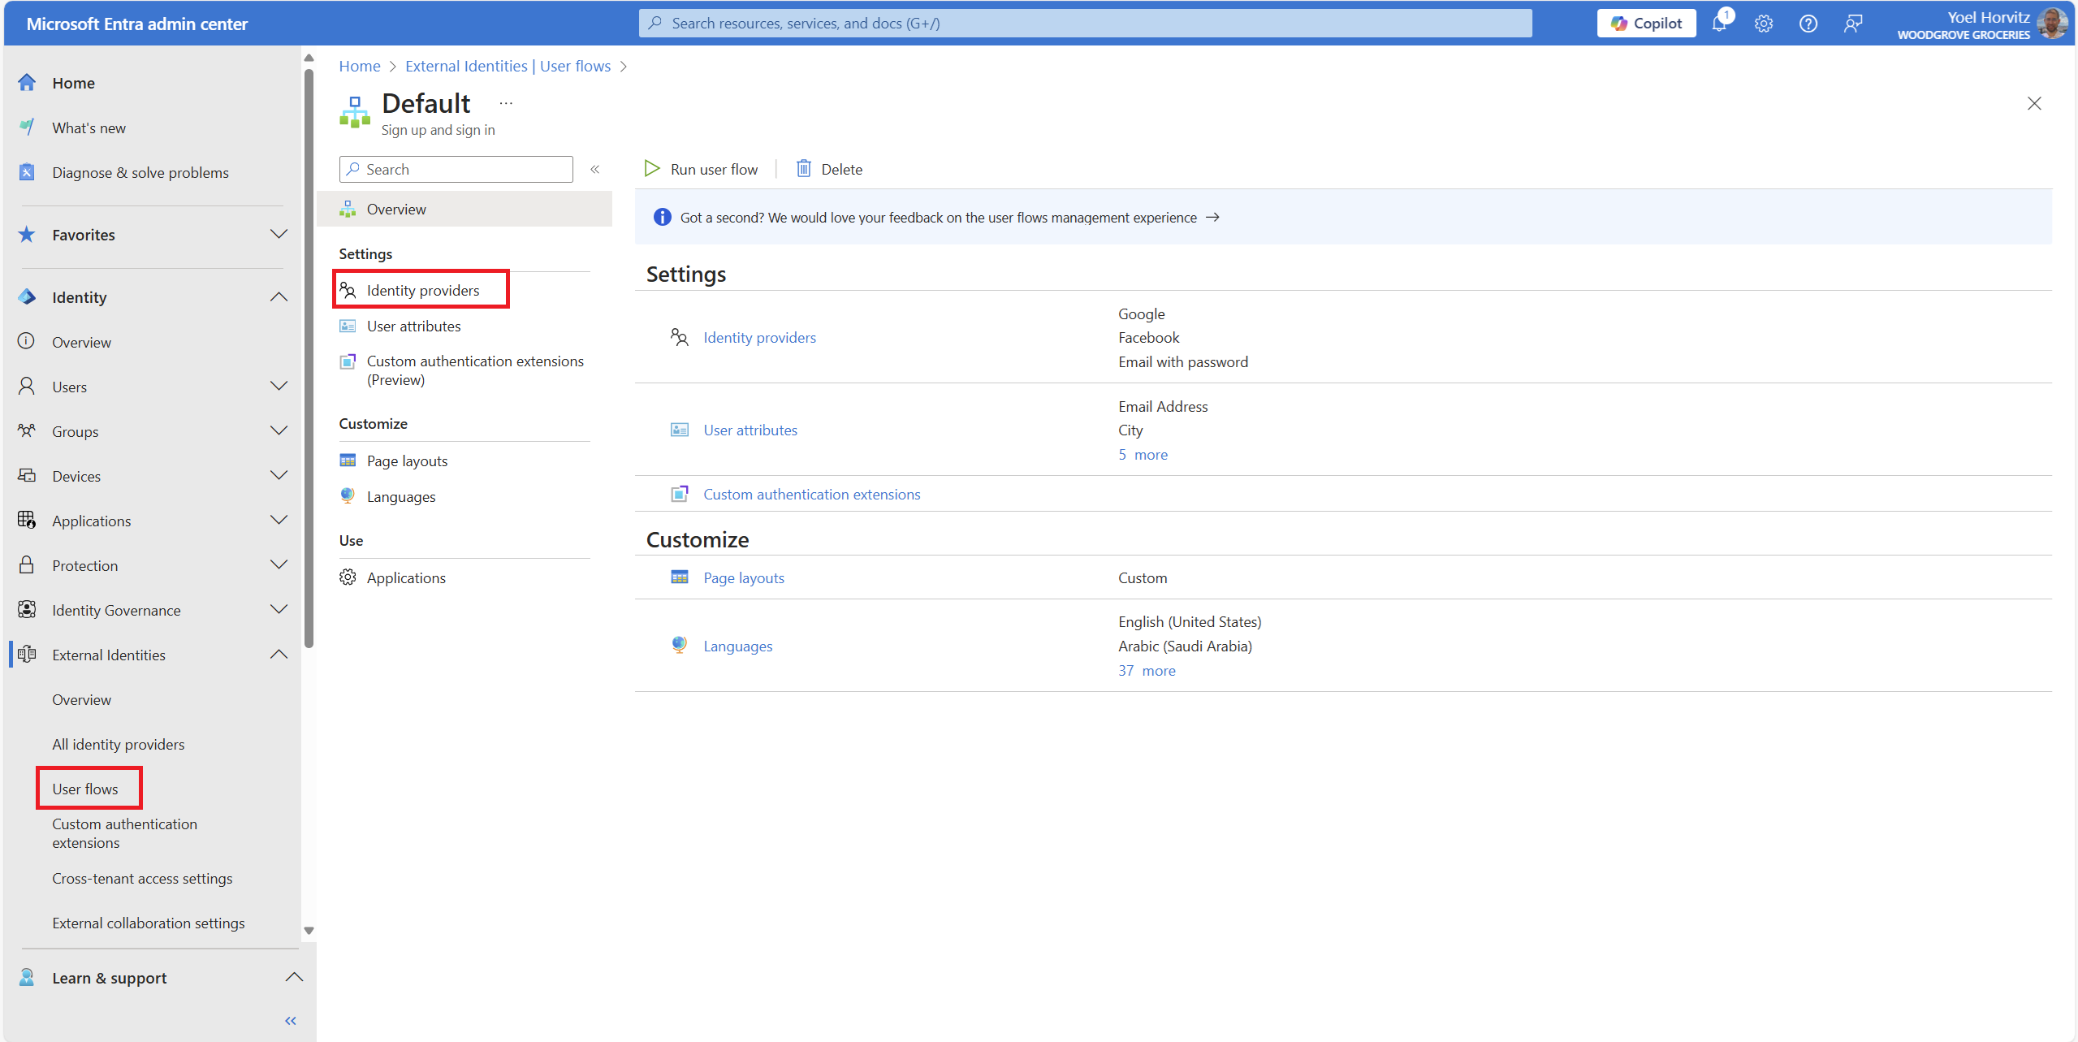Click the Home house icon in sidebar
Screen dimensions: 2078x1042
tap(27, 83)
